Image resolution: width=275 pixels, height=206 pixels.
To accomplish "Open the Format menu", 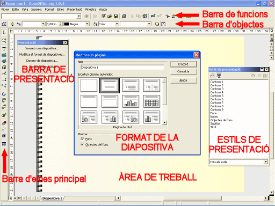I will pos(49,10).
